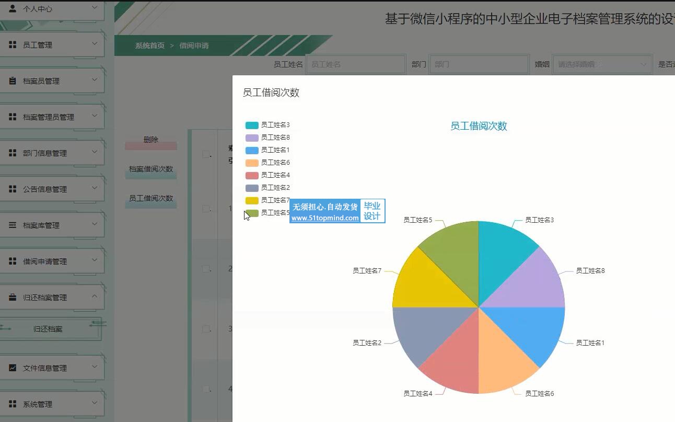Screen dimensions: 675x422
Task: Open the 系统管理 menu label
Action: coord(38,404)
